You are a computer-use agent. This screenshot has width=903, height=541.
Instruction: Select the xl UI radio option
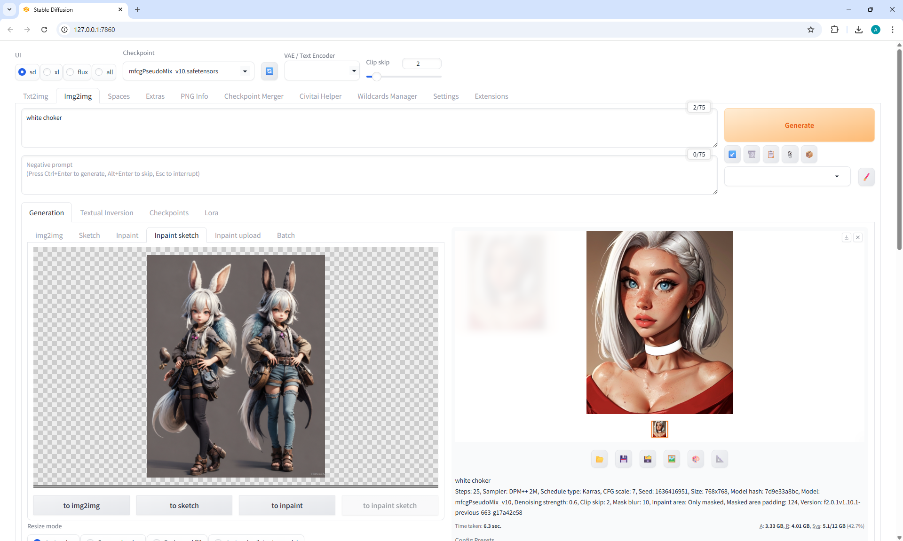coord(48,72)
